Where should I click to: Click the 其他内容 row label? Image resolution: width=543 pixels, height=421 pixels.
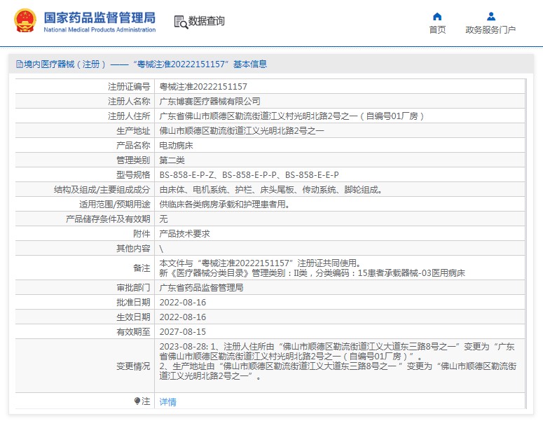pyautogui.click(x=133, y=249)
